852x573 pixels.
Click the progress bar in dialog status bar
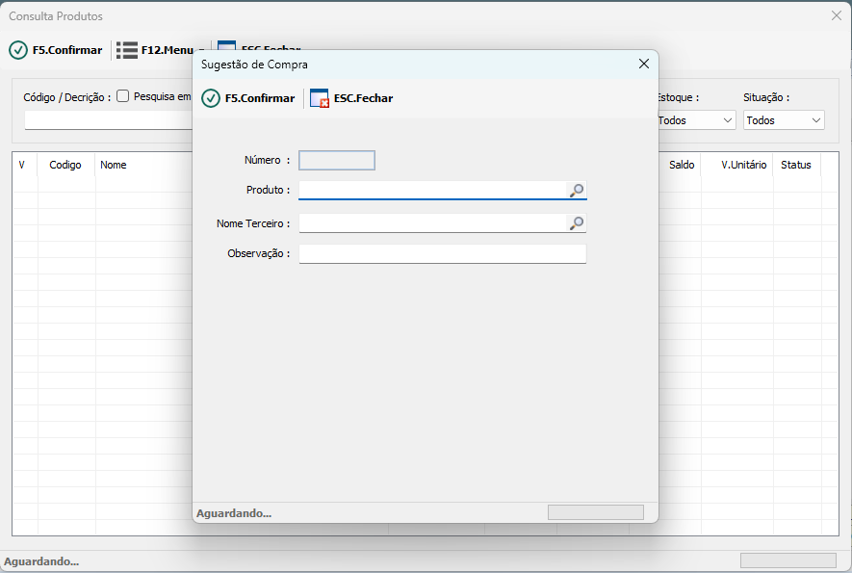pos(595,512)
